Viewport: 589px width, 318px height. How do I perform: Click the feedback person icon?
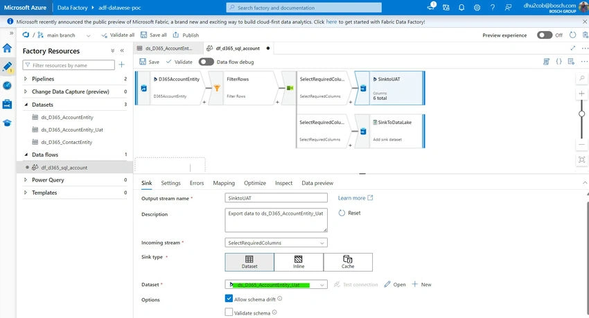pyautogui.click(x=508, y=8)
